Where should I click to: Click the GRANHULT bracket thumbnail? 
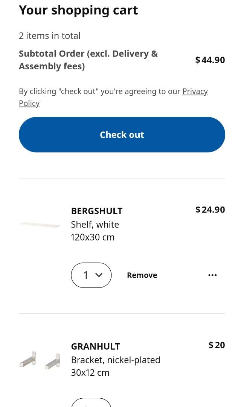[39, 359]
